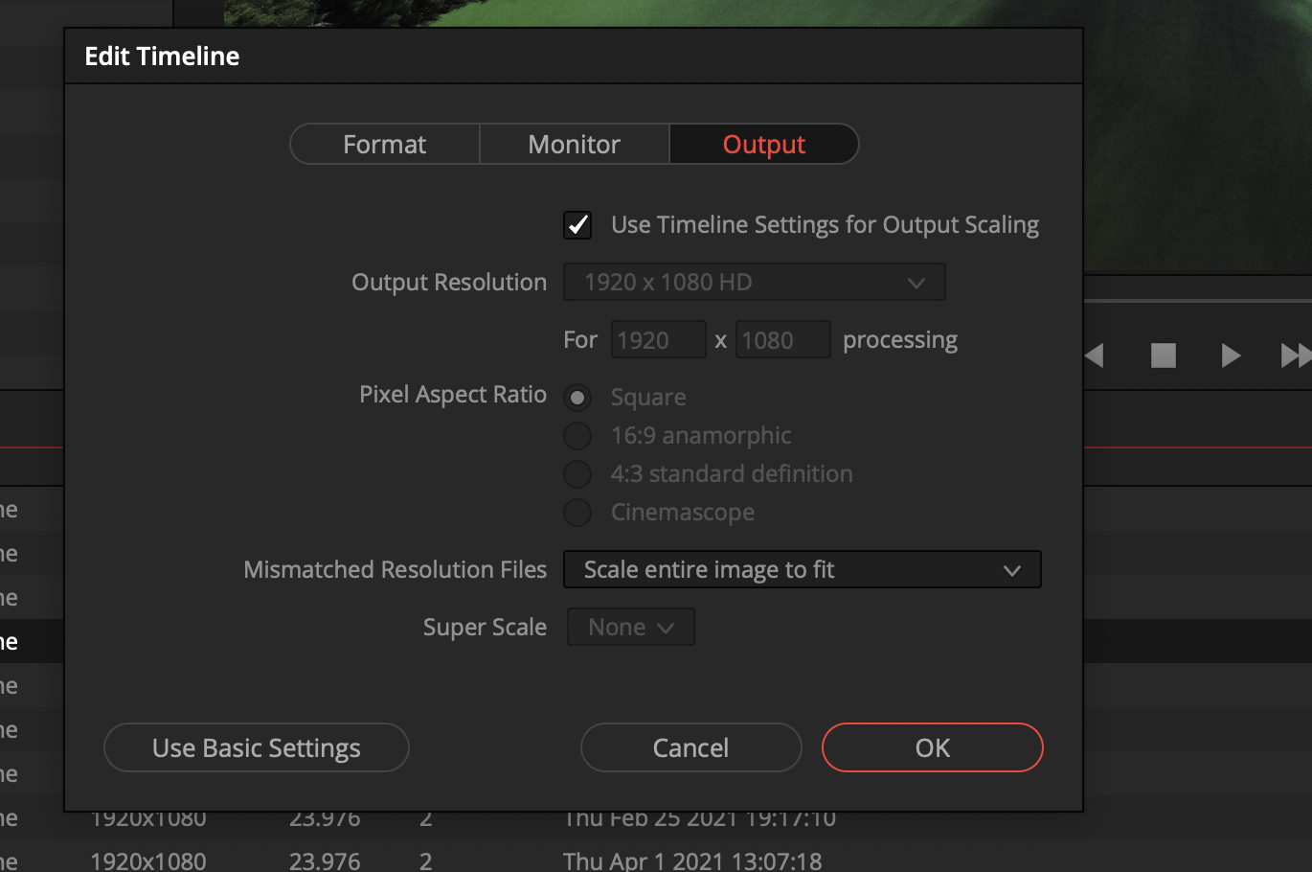Cancel the Edit Timeline dialog
Viewport: 1312px width, 872px height.
coord(690,747)
